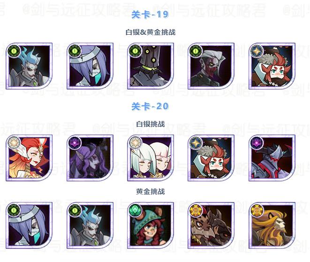Choose the golden-maned lion hero portrait

(x=272, y=225)
